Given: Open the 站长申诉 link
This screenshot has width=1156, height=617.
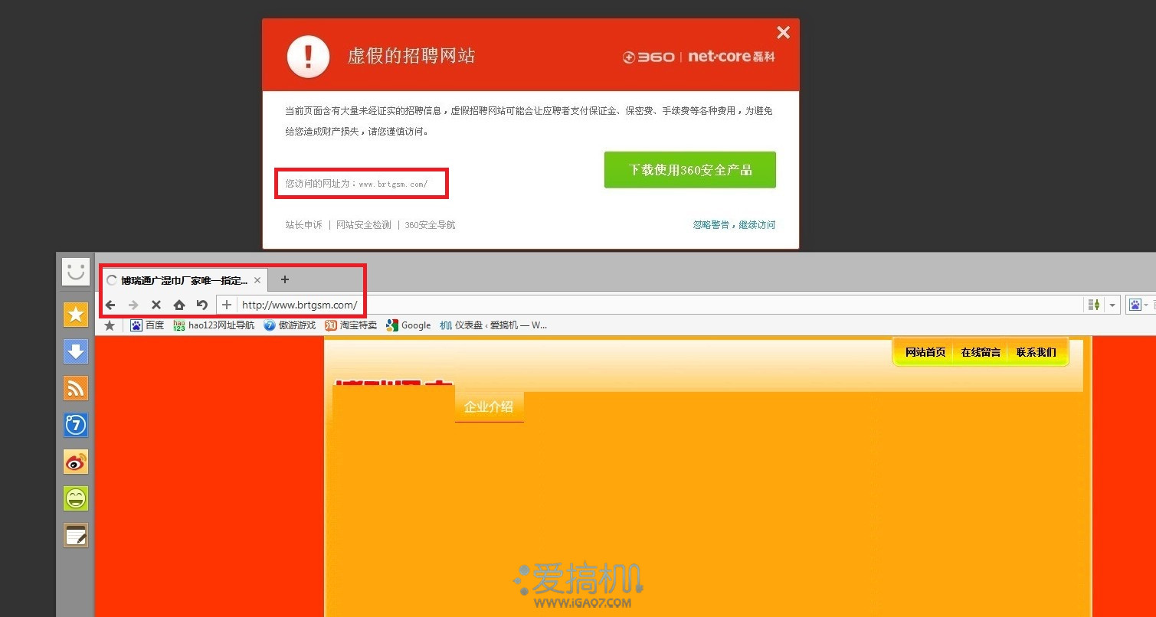Looking at the screenshot, I should (x=303, y=225).
